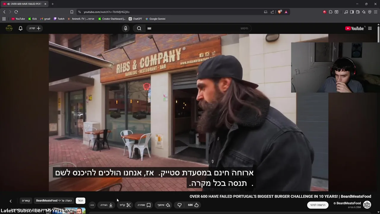Open the YouTube account avatar menu
The height and width of the screenshot is (214, 380).
[9, 28]
